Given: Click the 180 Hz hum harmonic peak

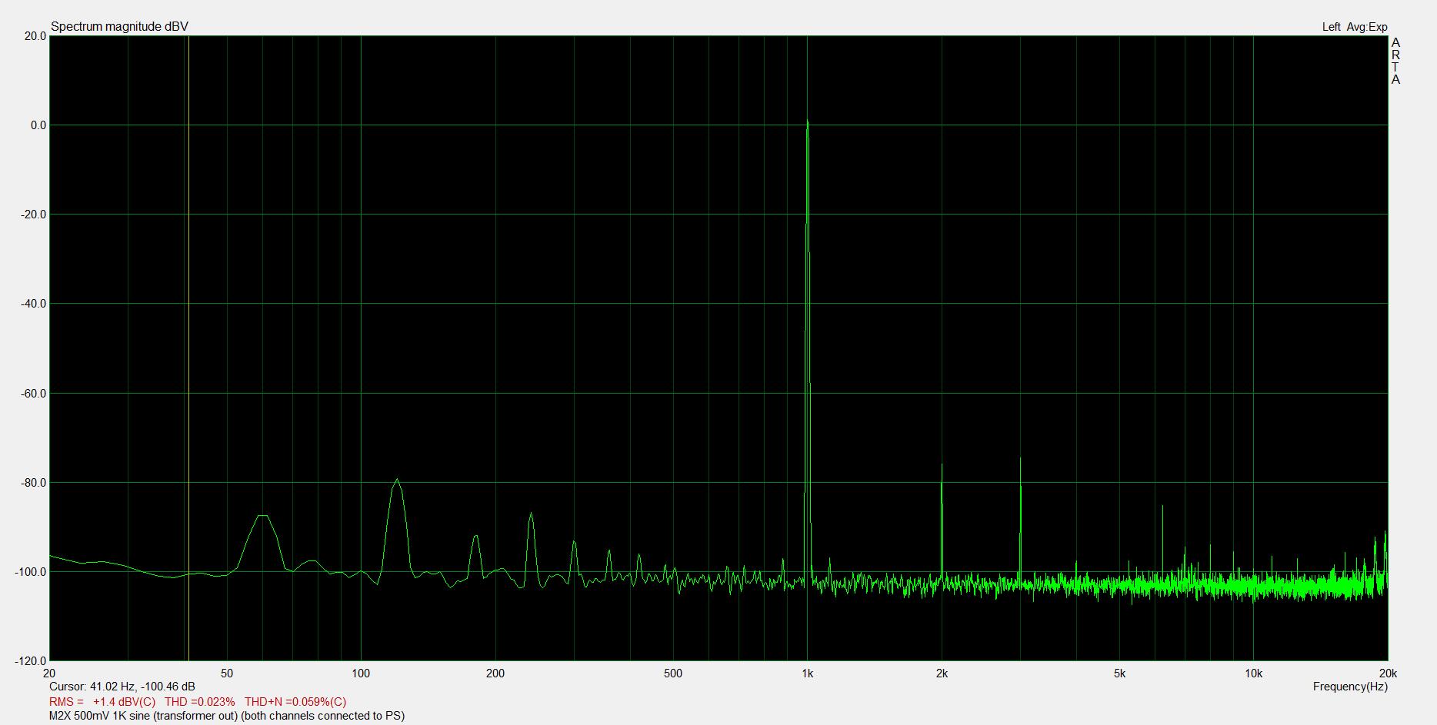Looking at the screenshot, I should click(x=476, y=536).
